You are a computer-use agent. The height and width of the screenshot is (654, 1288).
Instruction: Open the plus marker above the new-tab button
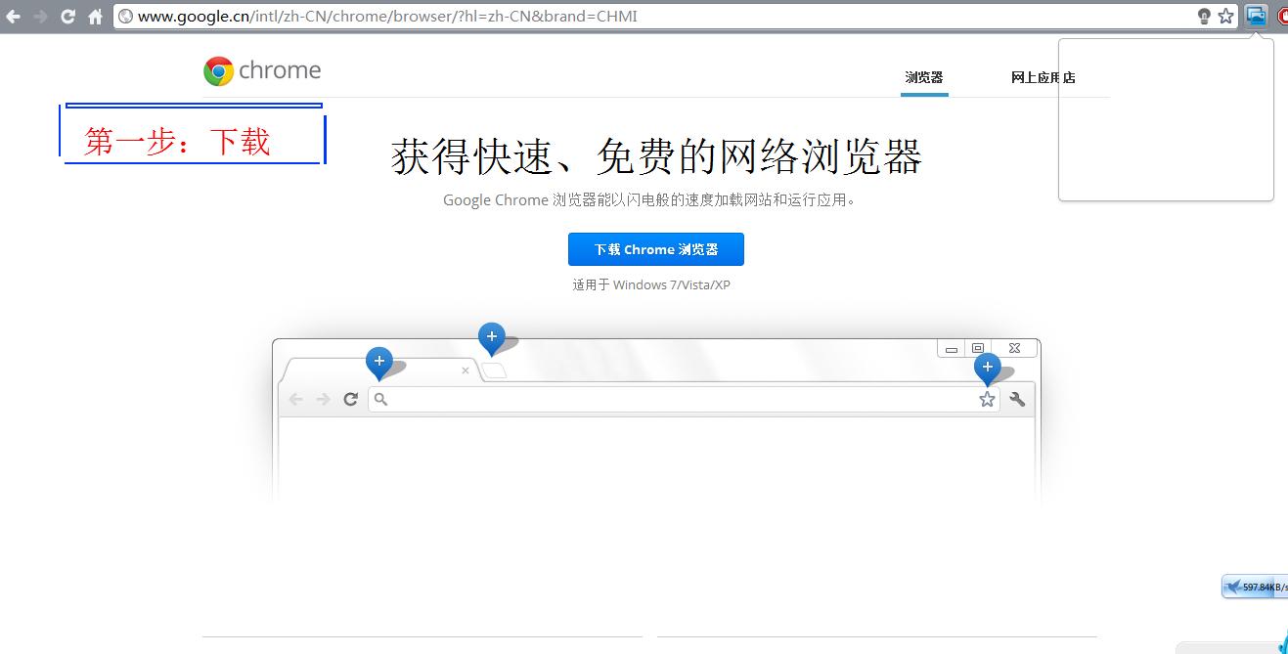(491, 337)
